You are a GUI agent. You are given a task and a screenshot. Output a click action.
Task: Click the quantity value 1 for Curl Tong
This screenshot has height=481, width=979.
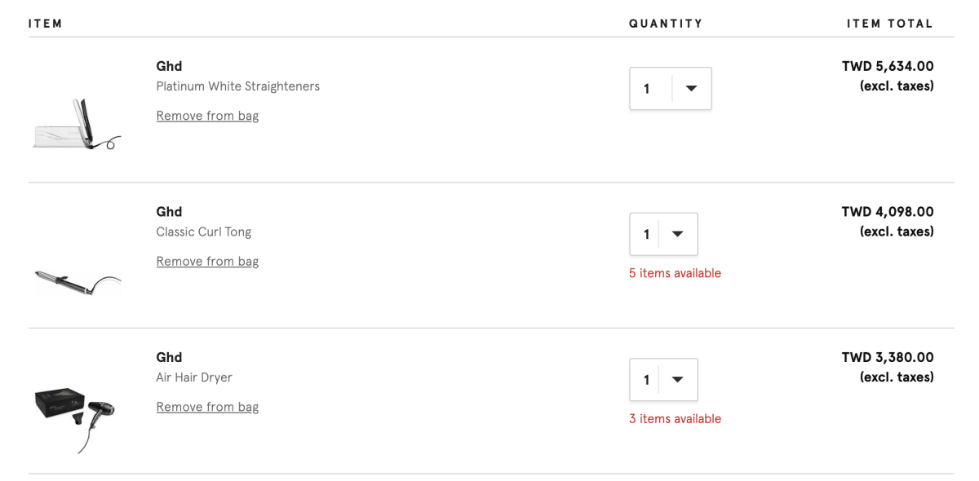[647, 235]
